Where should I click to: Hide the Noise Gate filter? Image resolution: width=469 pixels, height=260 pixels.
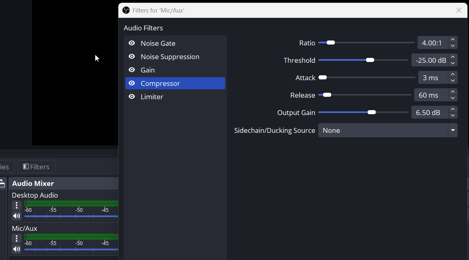(x=132, y=43)
